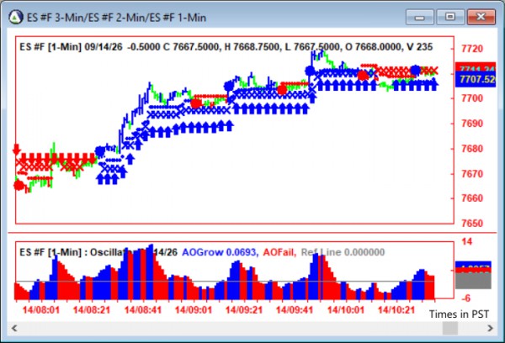Click the left scroll arrow on horizontal scrollbar
Image resolution: width=505 pixels, height=343 pixels.
pyautogui.click(x=14, y=328)
